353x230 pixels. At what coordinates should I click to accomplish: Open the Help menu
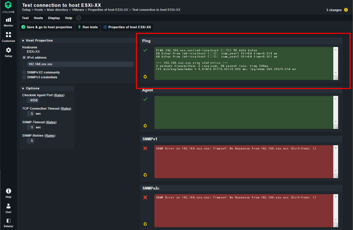point(69,18)
